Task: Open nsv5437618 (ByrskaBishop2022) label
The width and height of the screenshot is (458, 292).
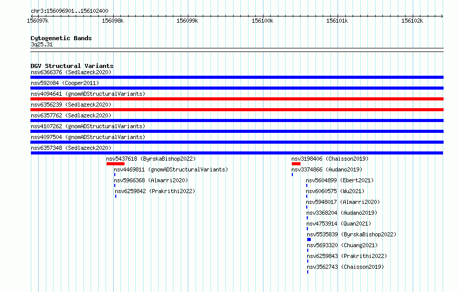Action: (x=151, y=159)
